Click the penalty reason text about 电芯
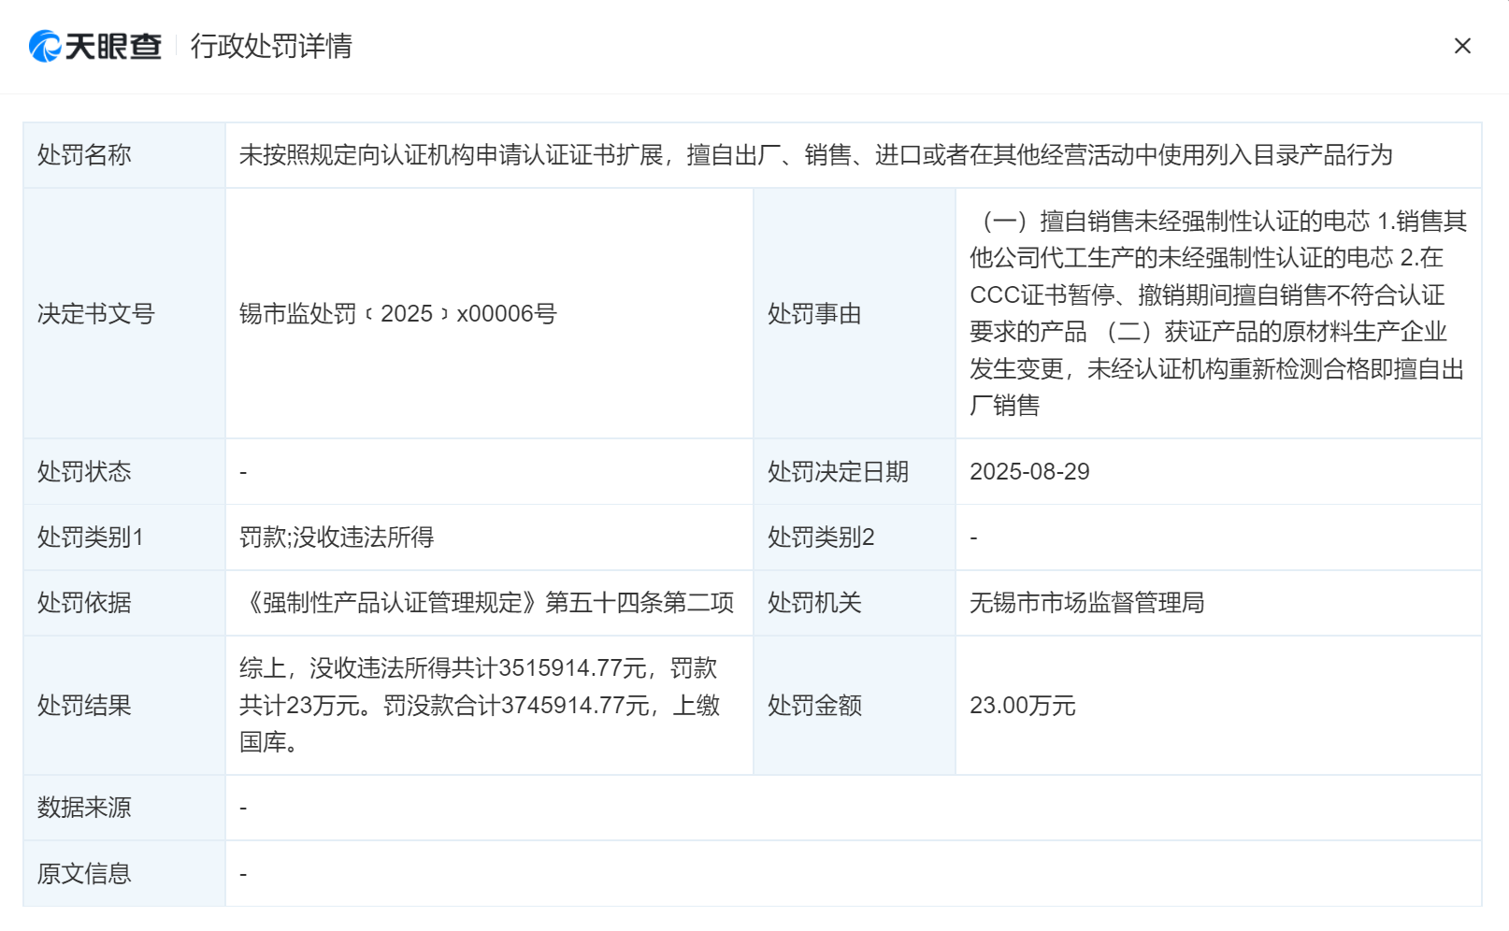1509x931 pixels. click(1217, 313)
